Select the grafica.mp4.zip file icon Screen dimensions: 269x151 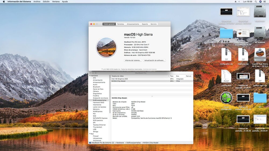260,76
